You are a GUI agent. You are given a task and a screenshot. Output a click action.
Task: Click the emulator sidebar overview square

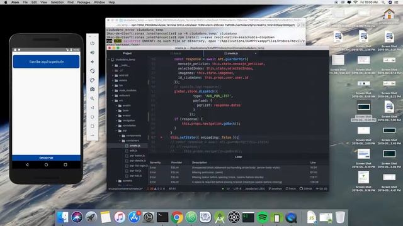93,126
